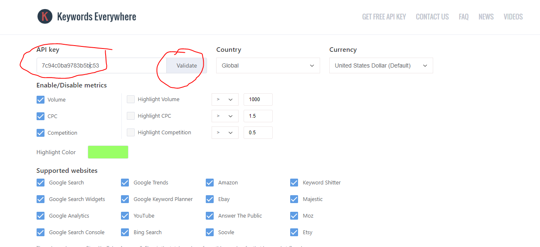Toggle the Competition metric checkbox
Screen dimensions: 540x247
40,133
